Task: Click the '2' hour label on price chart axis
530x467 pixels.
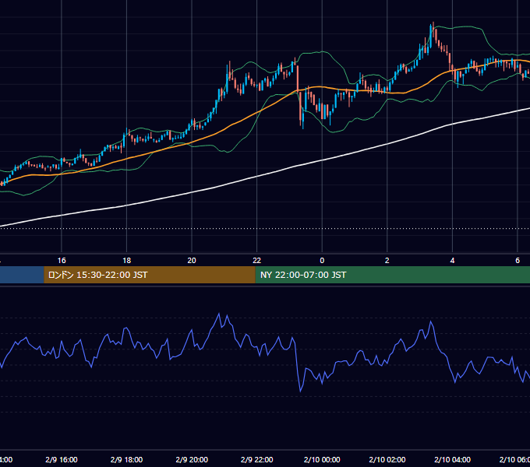Action: tap(387, 260)
